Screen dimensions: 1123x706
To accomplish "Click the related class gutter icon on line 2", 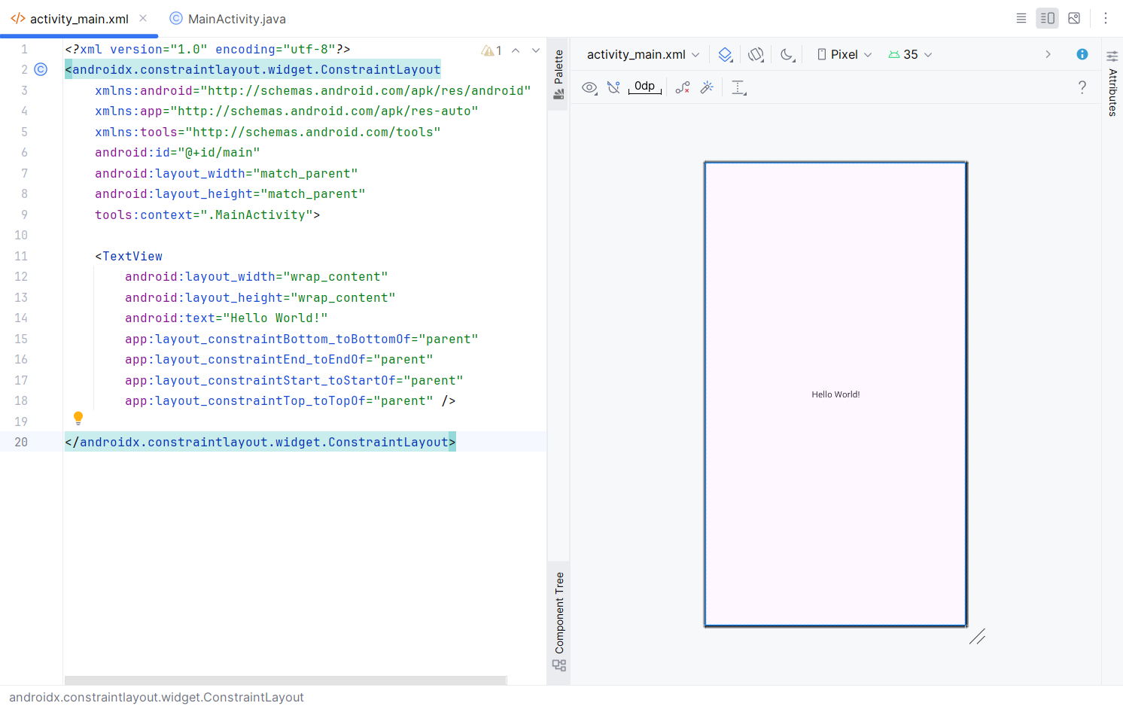I will [x=41, y=69].
